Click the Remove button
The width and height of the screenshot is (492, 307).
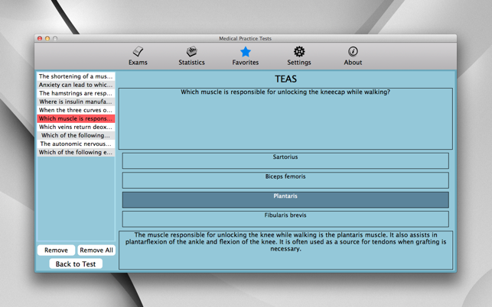56,250
